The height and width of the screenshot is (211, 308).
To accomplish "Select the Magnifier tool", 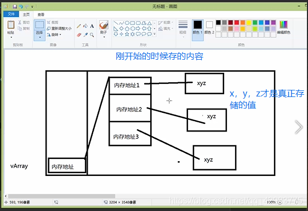I will [92, 35].
